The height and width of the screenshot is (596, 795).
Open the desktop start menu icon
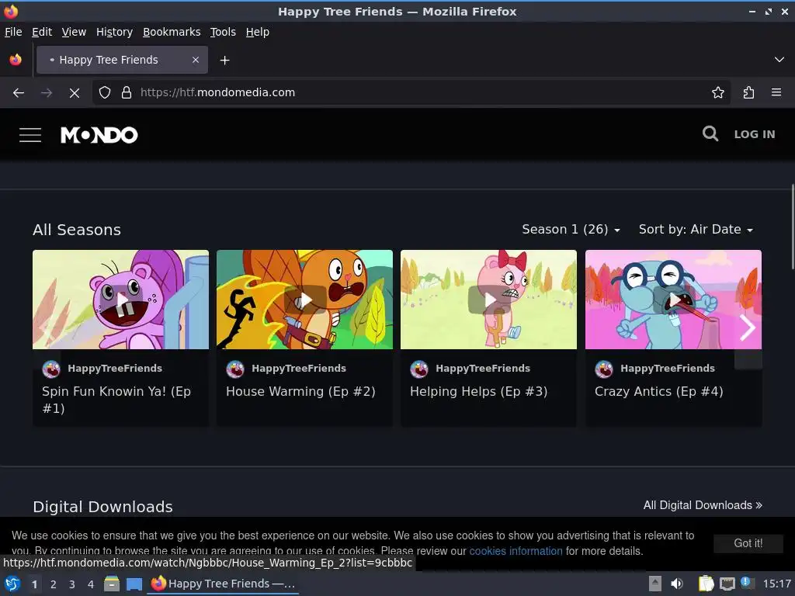12,584
